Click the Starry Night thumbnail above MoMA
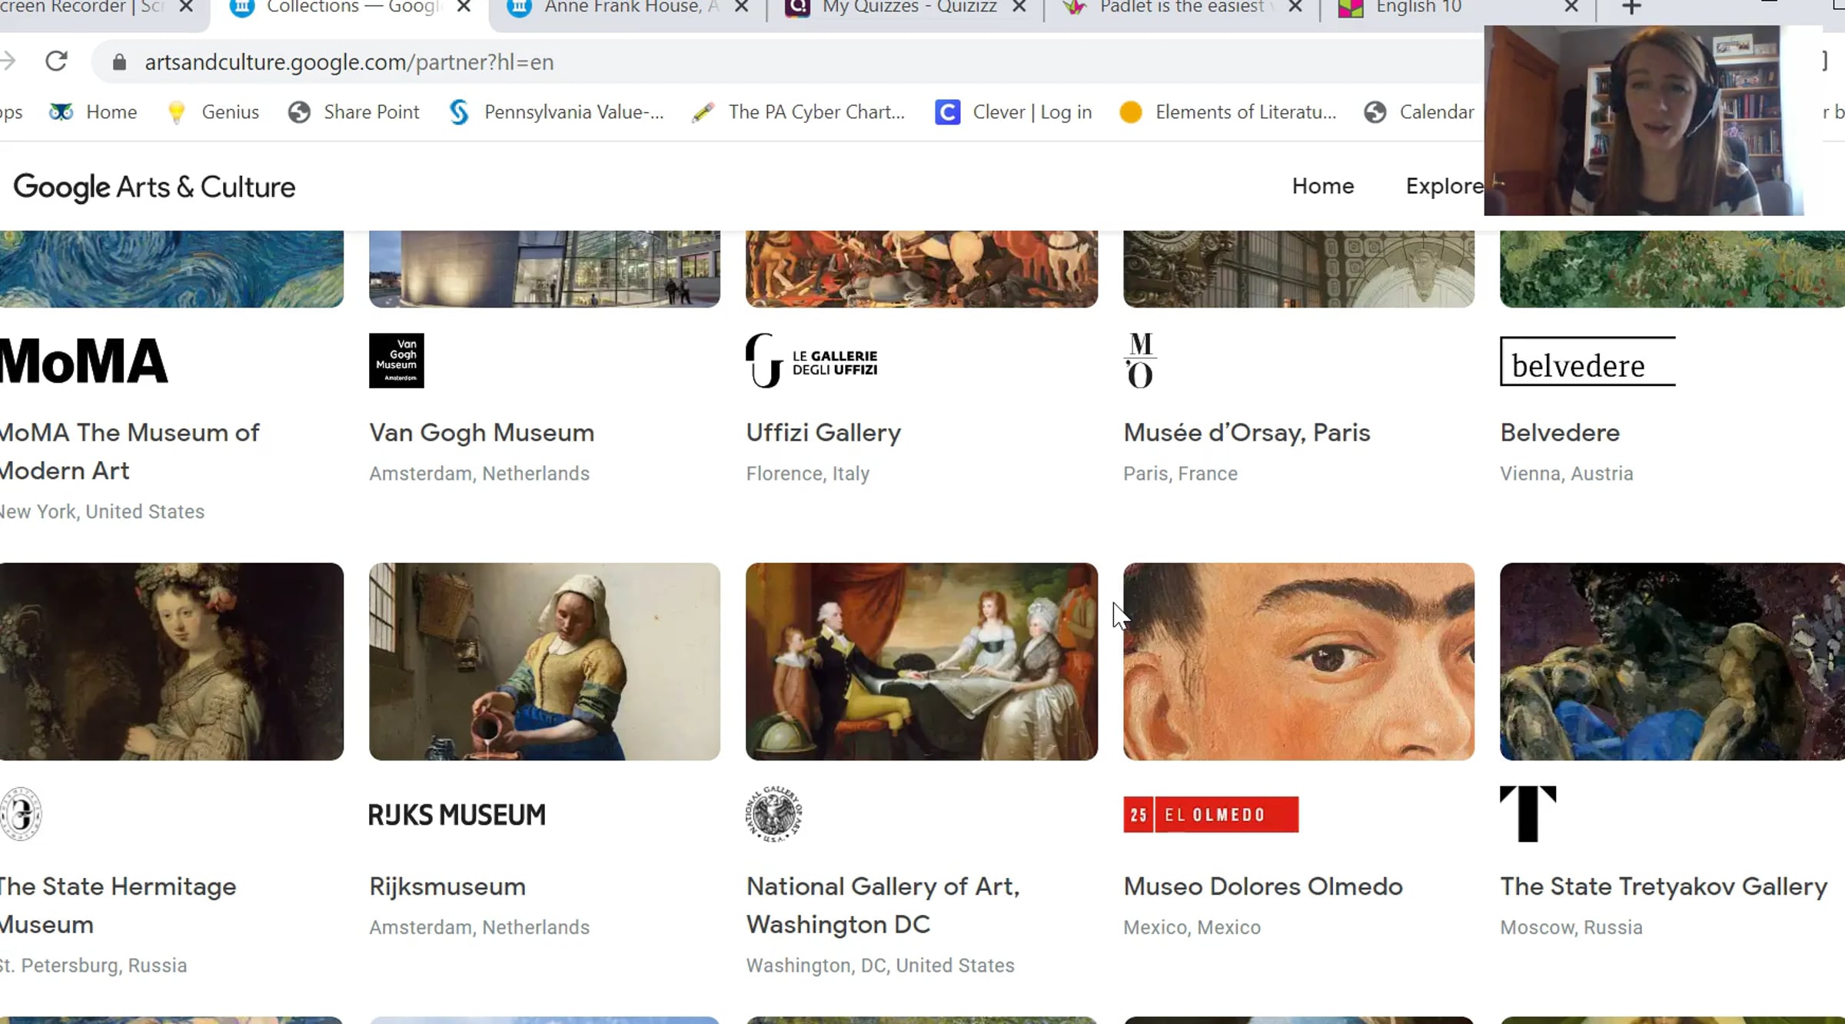Screen dimensions: 1845x1024 [171, 269]
